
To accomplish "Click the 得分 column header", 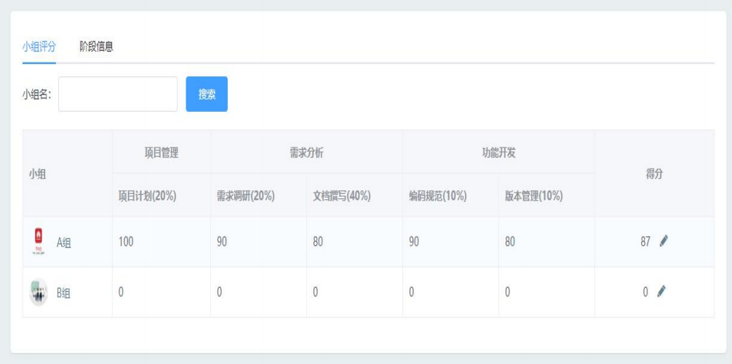I will [654, 174].
